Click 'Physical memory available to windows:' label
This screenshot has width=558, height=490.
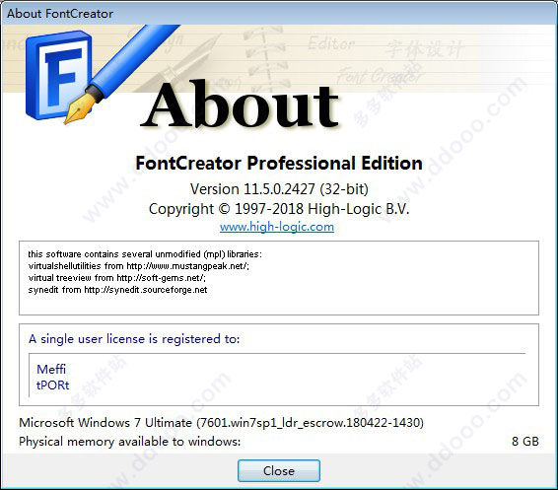130,442
